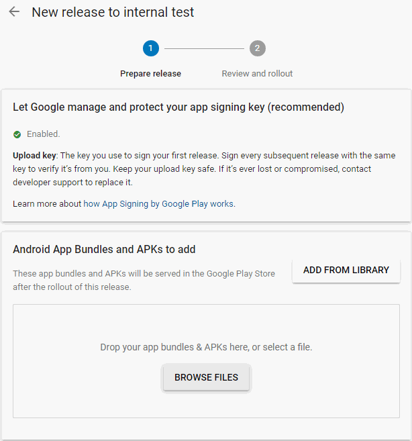Click the 'Upload key' bold label
Viewport: 412px width, 441px height.
[34, 156]
